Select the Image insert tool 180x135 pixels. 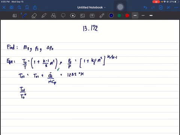click(82, 16)
